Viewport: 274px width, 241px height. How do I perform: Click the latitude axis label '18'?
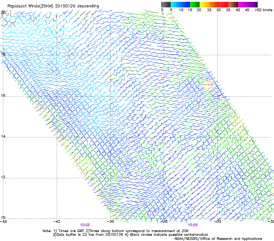3,54
